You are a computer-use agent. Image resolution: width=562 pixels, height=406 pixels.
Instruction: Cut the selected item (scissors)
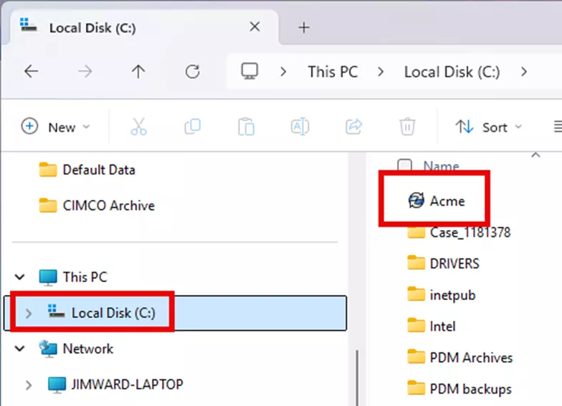click(x=139, y=127)
